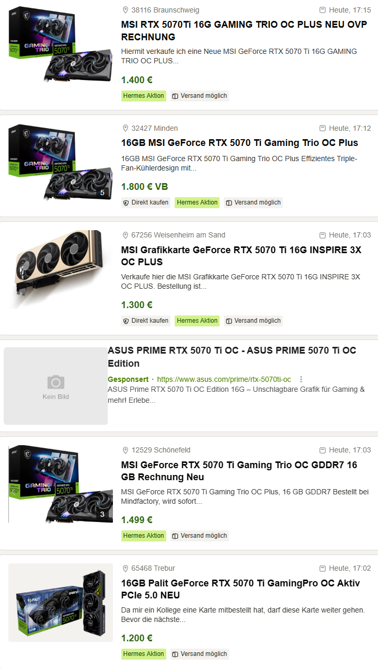Viewport: 378px width, 668px height.
Task: Open the Palit GamingPro box thumbnail
Action: (x=61, y=603)
